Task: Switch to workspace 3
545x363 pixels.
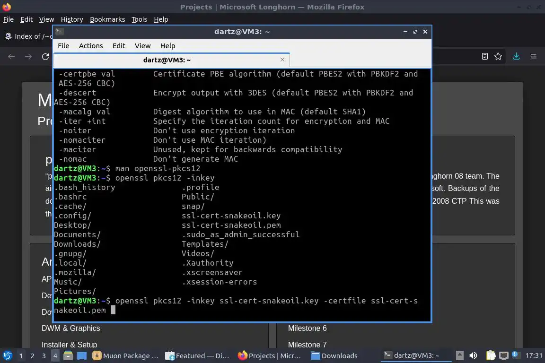Action: pyautogui.click(x=44, y=356)
